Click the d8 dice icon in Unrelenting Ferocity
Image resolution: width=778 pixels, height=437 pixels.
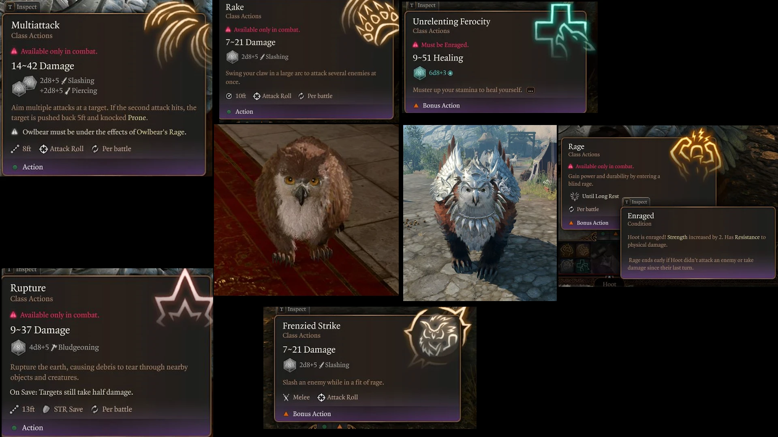(419, 73)
